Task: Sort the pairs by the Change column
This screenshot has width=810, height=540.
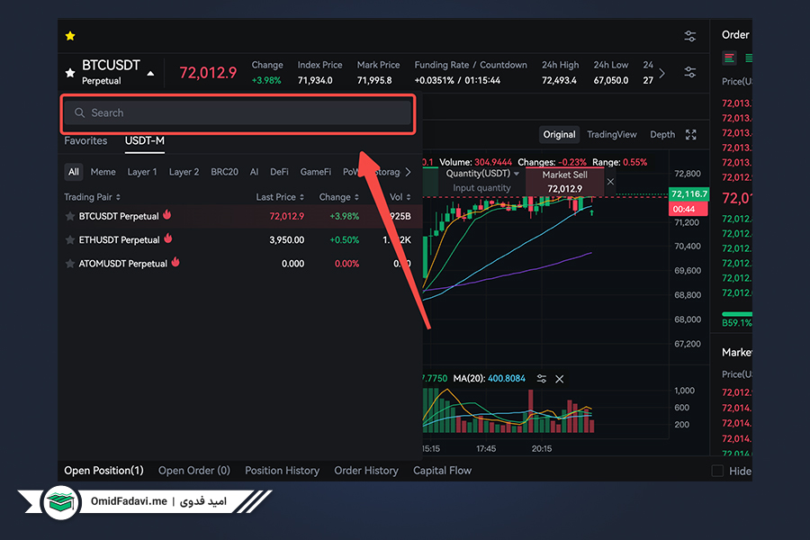Action: click(339, 197)
